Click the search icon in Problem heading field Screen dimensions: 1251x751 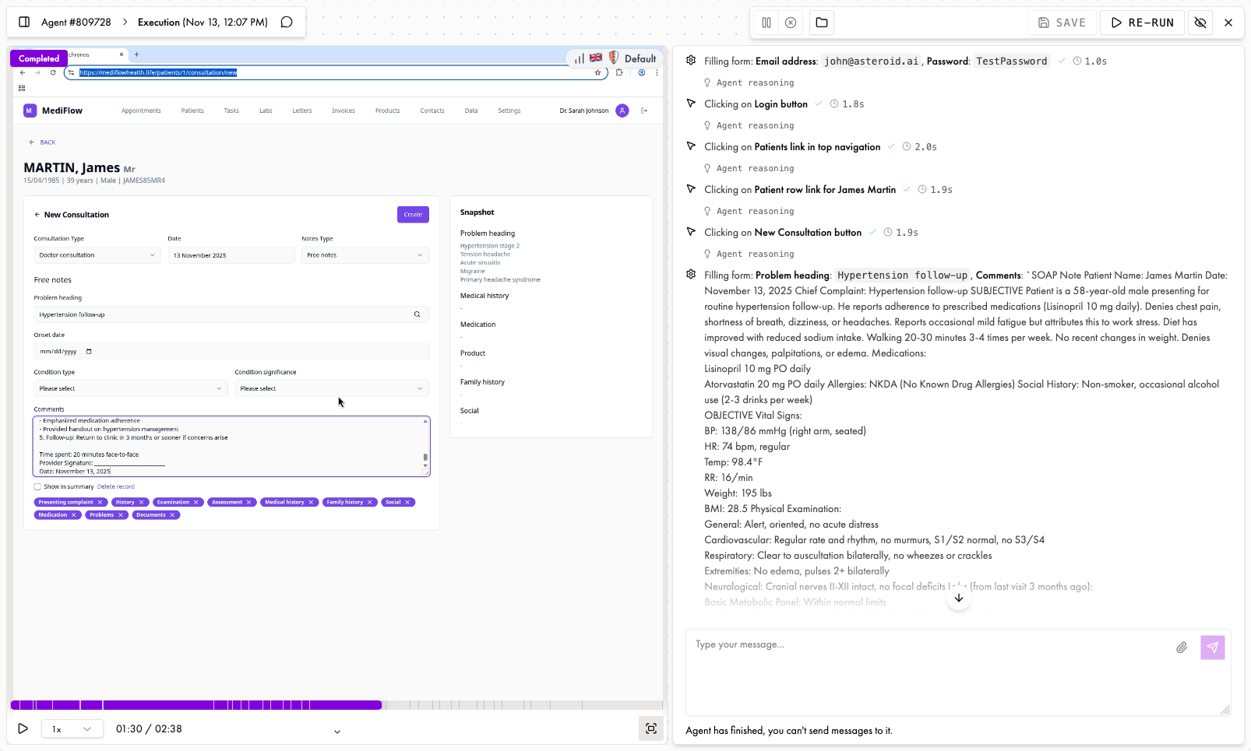point(417,314)
